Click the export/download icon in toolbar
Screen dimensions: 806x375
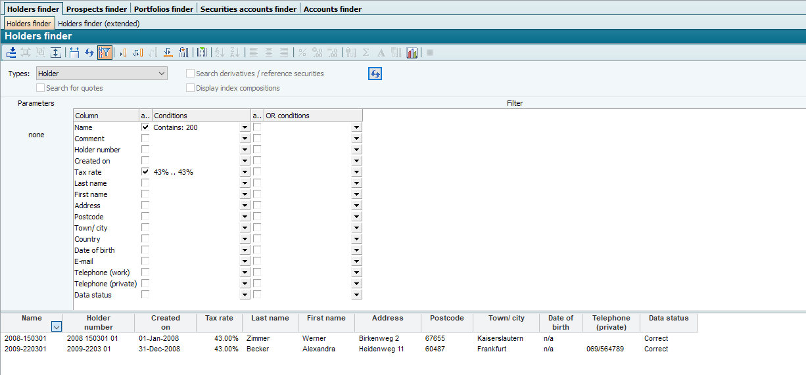tap(11, 53)
